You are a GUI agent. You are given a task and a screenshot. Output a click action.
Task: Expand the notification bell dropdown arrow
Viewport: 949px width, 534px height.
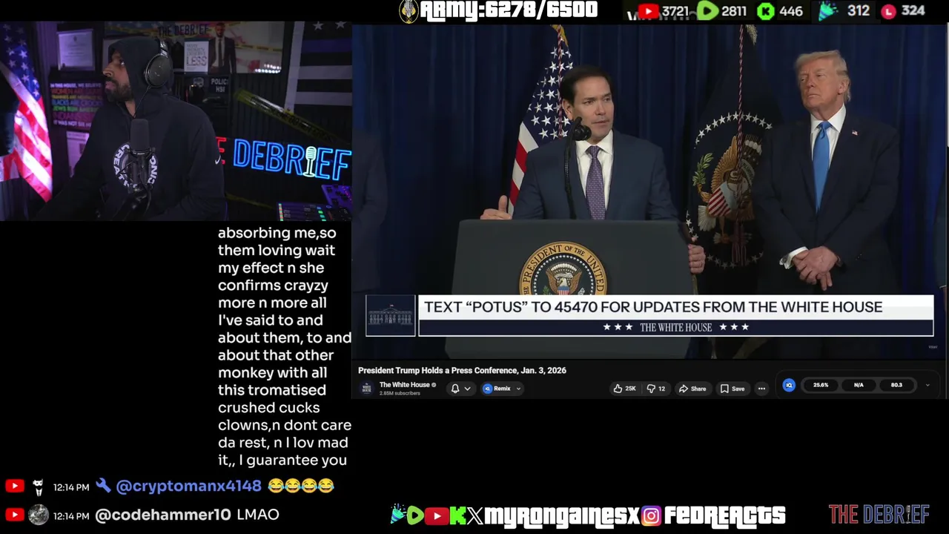467,389
